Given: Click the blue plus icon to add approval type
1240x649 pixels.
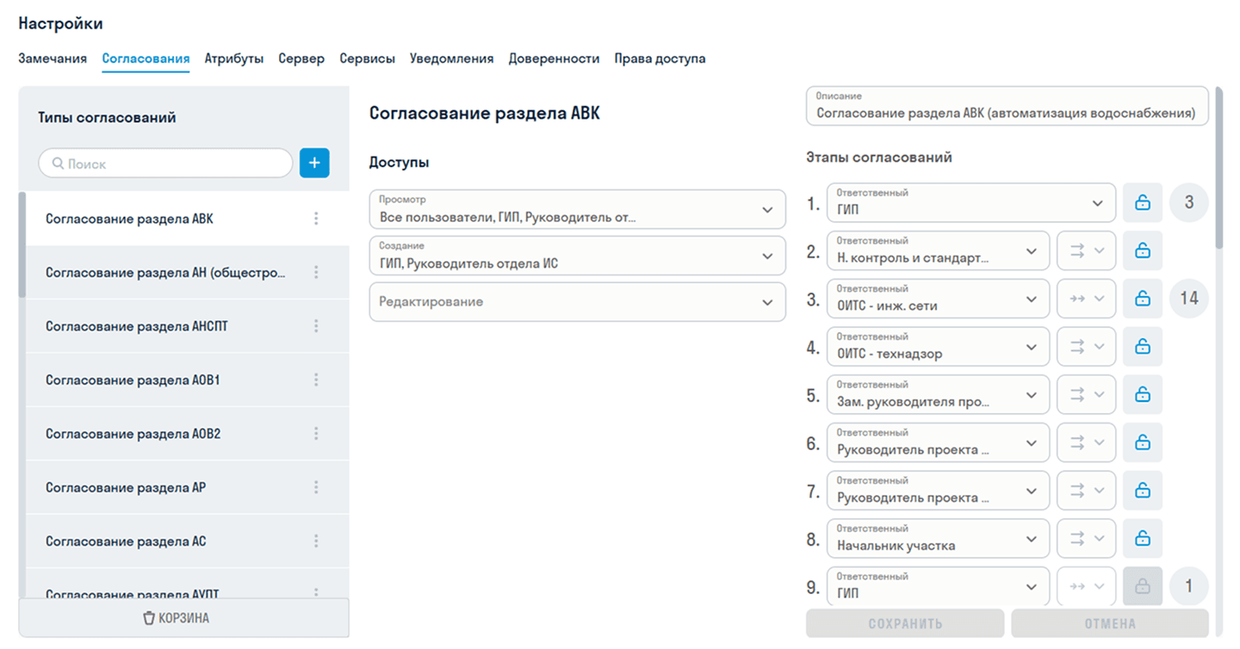Looking at the screenshot, I should [314, 163].
